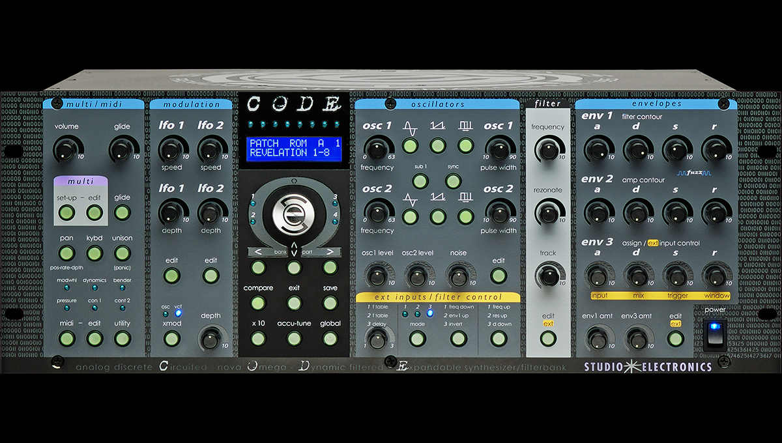The height and width of the screenshot is (443, 782).
Task: Click the global button
Action: [x=330, y=338]
